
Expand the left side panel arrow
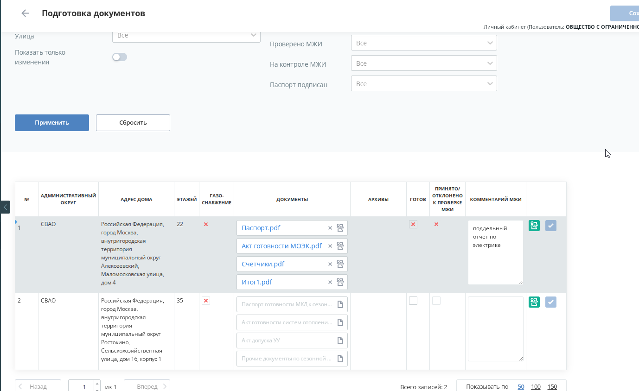5,207
